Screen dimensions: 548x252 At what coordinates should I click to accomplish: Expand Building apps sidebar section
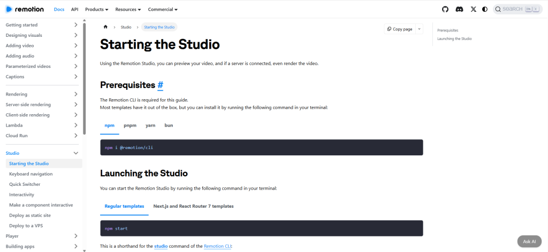click(42, 247)
